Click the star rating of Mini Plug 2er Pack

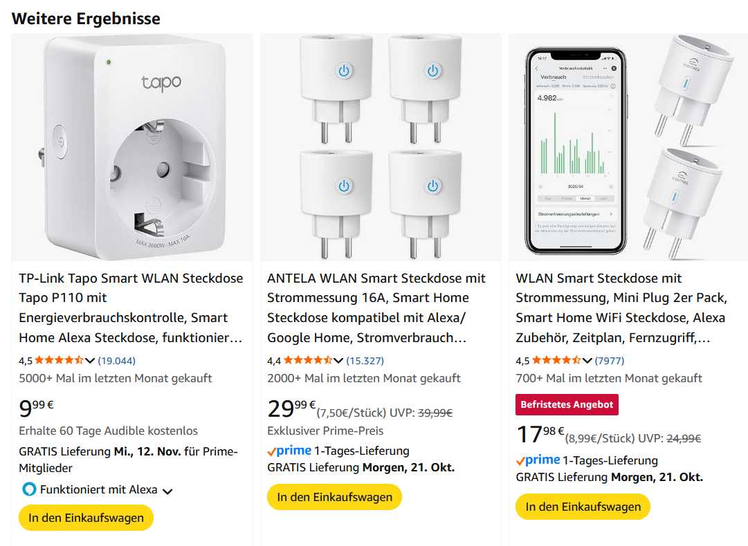point(556,360)
